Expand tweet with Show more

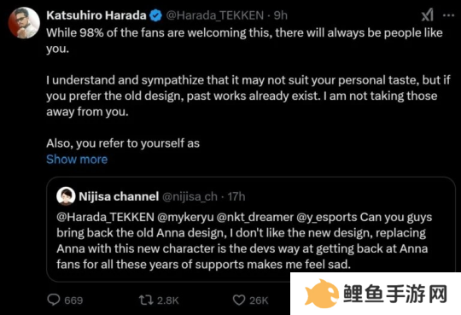77,160
